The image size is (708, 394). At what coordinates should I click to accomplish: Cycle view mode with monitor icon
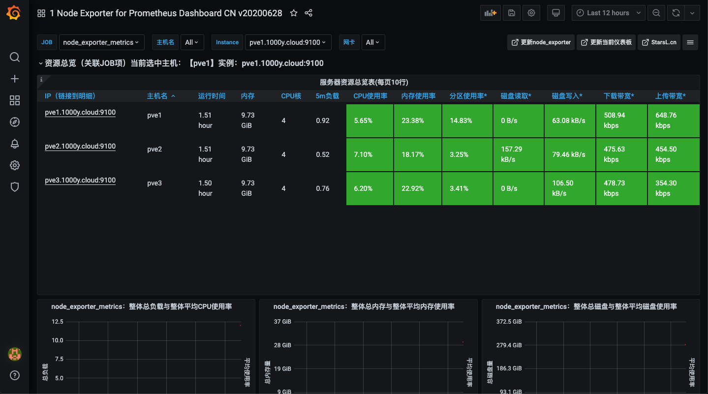coord(556,13)
